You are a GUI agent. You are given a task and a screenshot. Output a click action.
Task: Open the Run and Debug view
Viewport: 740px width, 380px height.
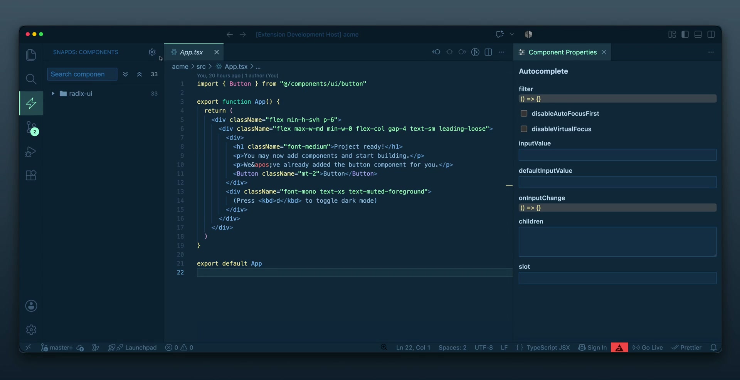tap(31, 151)
